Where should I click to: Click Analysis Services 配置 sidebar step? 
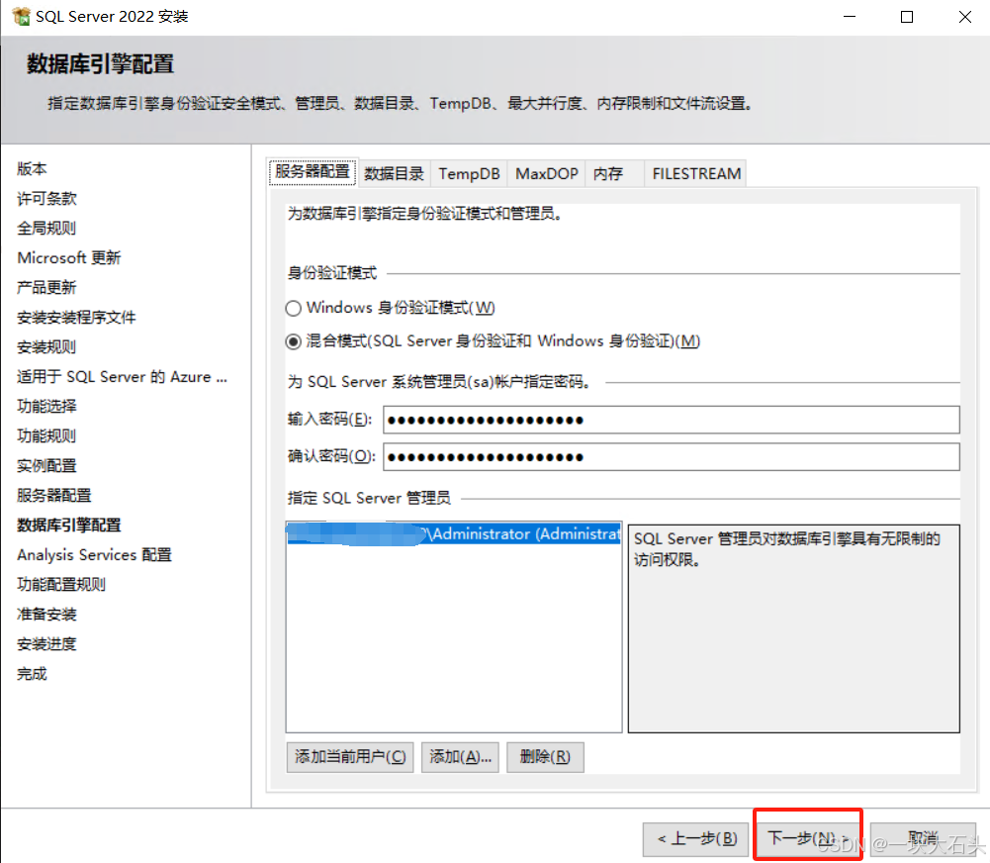94,554
